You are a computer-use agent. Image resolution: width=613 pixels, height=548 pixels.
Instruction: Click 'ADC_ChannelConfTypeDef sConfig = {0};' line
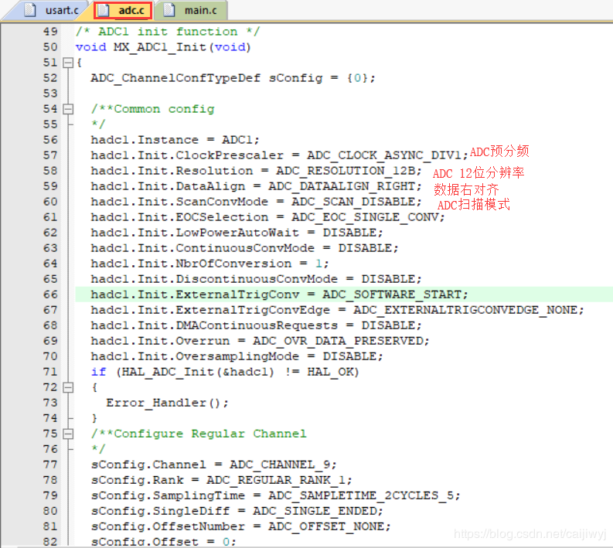233,78
